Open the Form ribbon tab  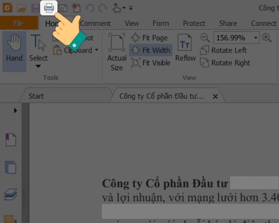[x=161, y=23]
